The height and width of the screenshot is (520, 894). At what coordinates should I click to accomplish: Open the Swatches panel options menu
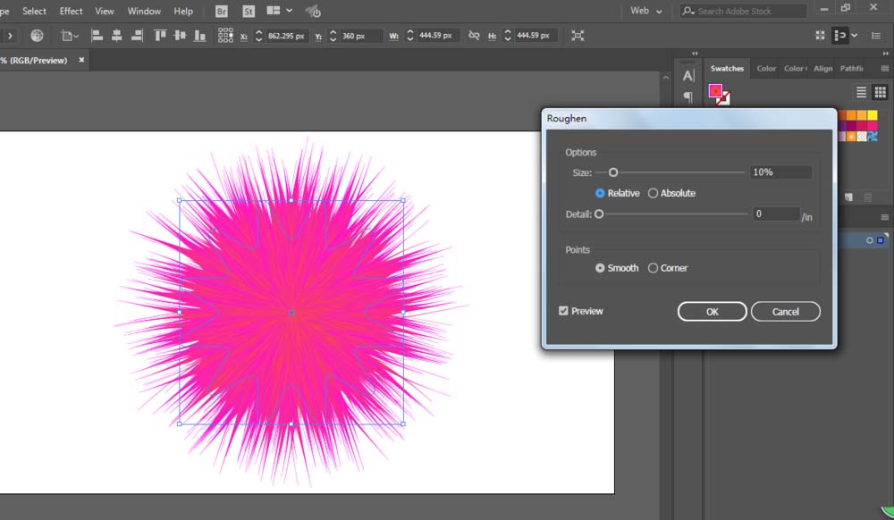click(884, 68)
